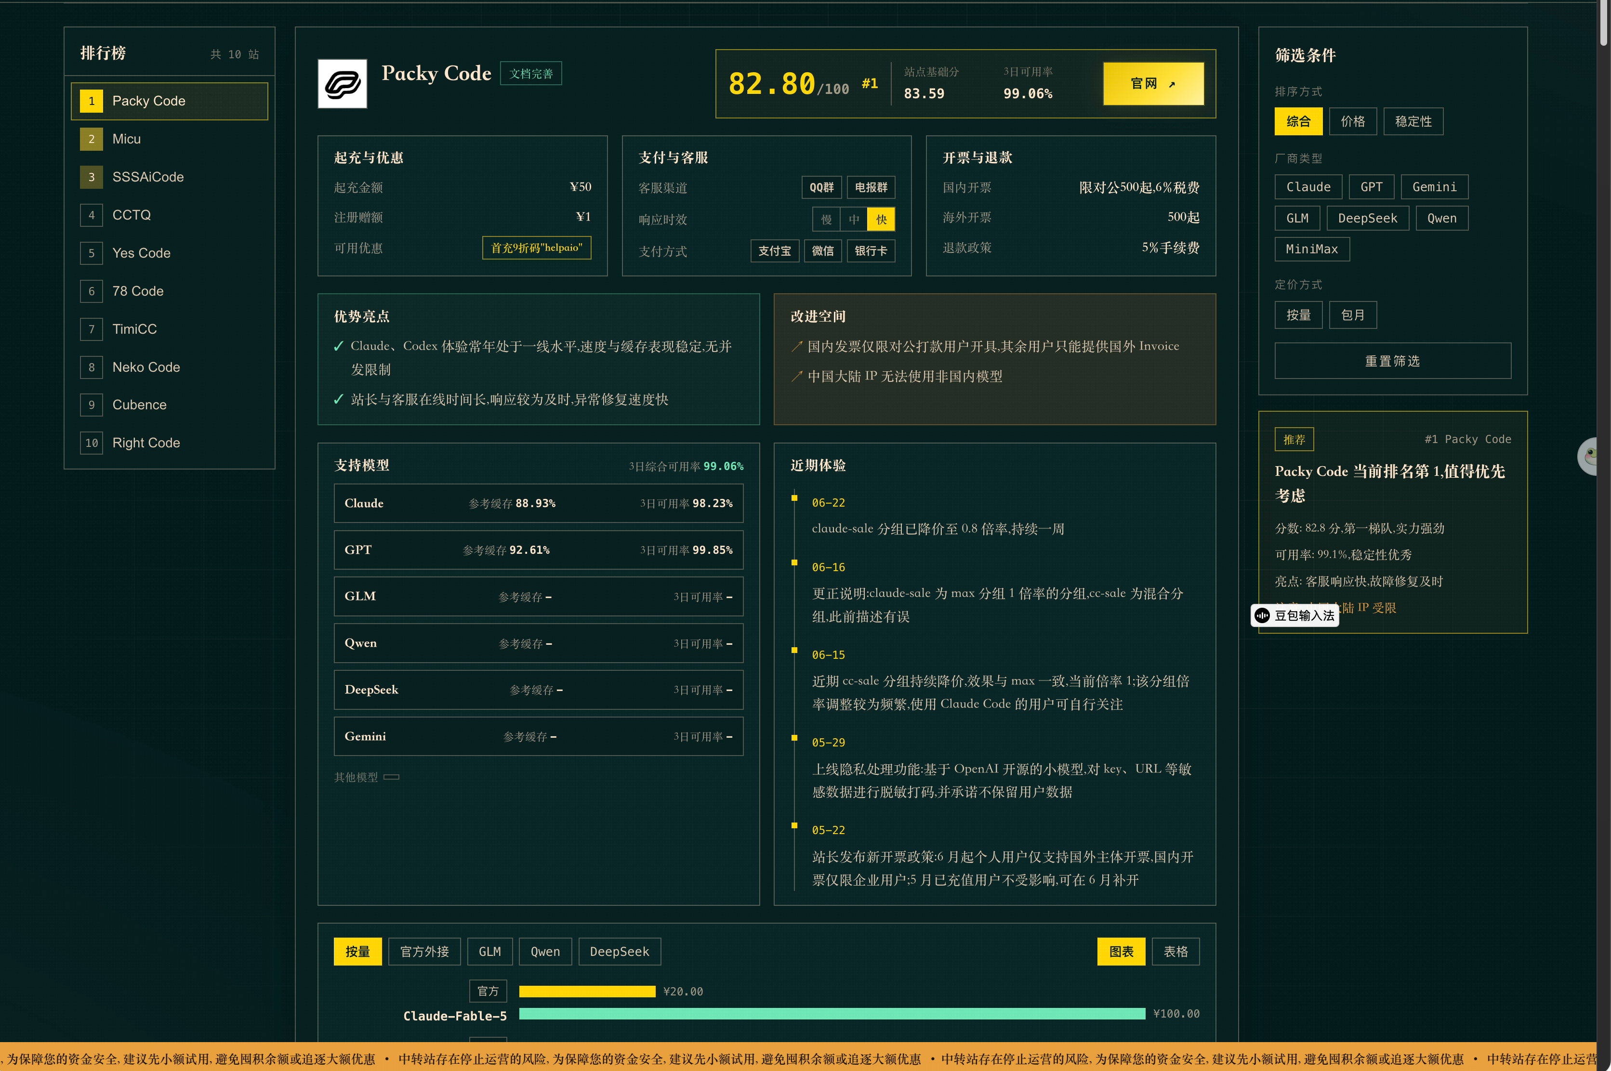Select Yes Code in the ranking

170,253
